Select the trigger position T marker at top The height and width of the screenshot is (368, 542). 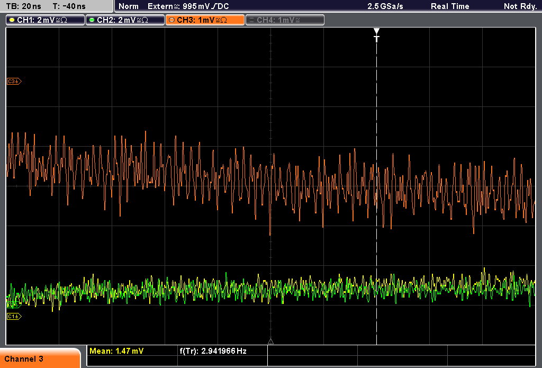coord(376,35)
